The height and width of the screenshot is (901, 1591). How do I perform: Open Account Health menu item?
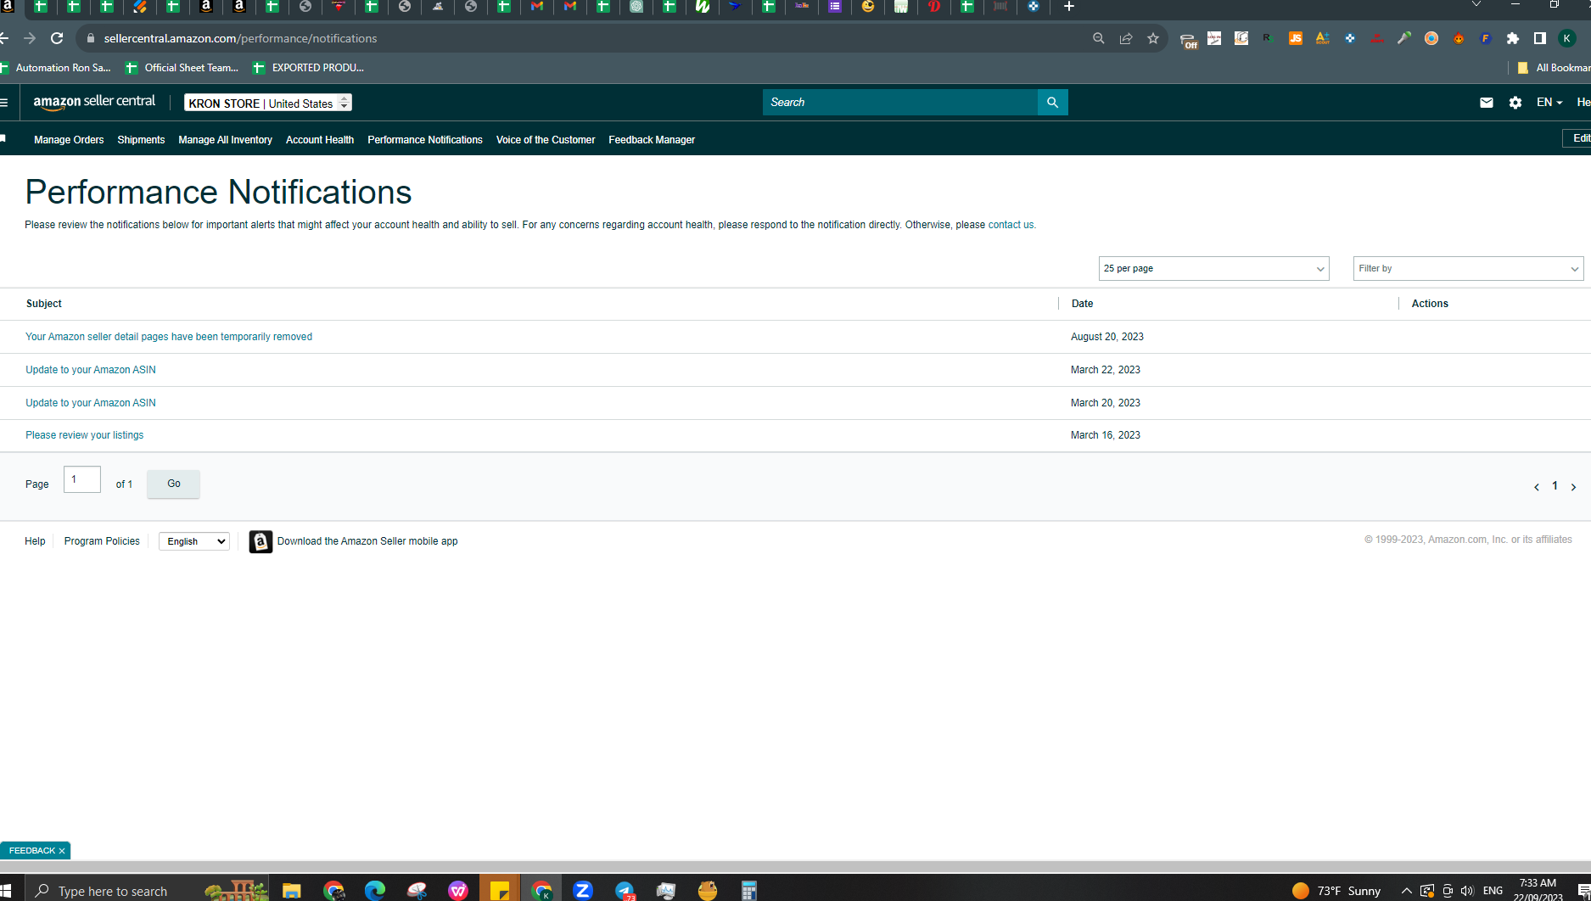pos(320,140)
